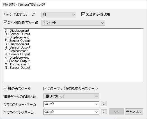Open the 個別にプロット plotting method dropdown
Image resolution: width=147 pixels, height=119 pixels.
pos(71,96)
